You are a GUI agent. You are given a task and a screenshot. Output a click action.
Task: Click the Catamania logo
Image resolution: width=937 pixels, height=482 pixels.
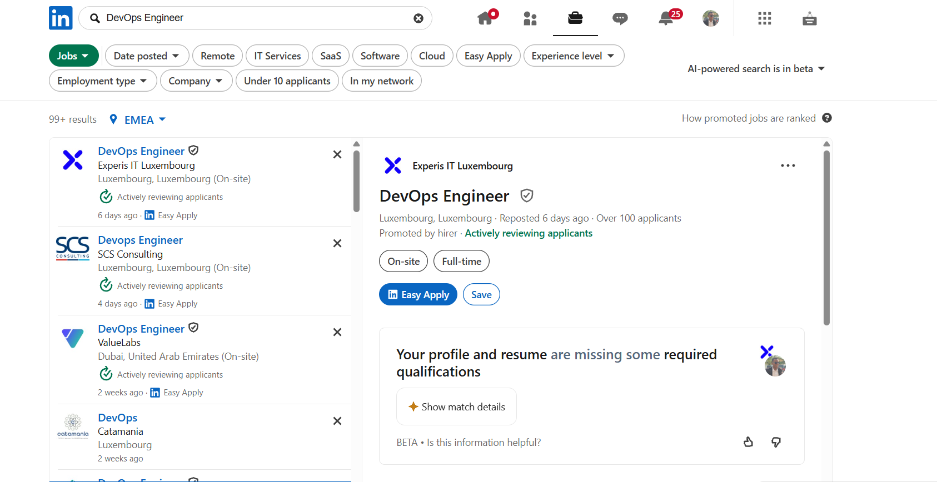pyautogui.click(x=73, y=426)
